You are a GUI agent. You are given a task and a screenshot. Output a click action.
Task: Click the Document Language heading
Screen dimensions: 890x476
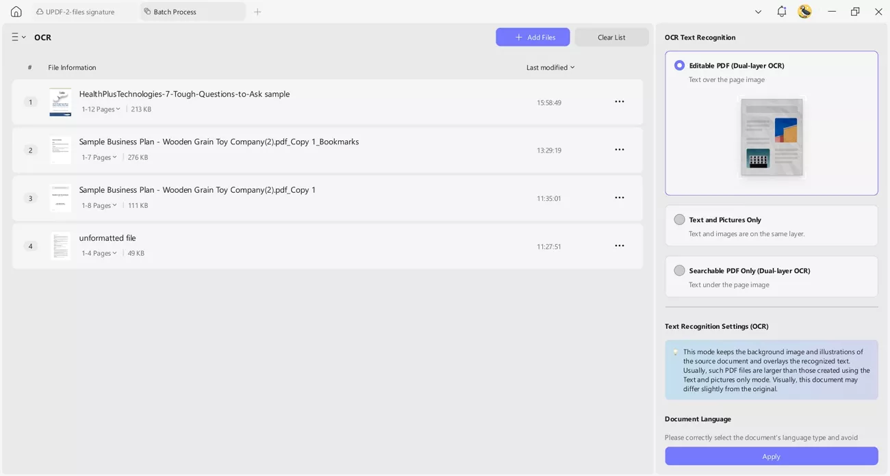point(698,419)
